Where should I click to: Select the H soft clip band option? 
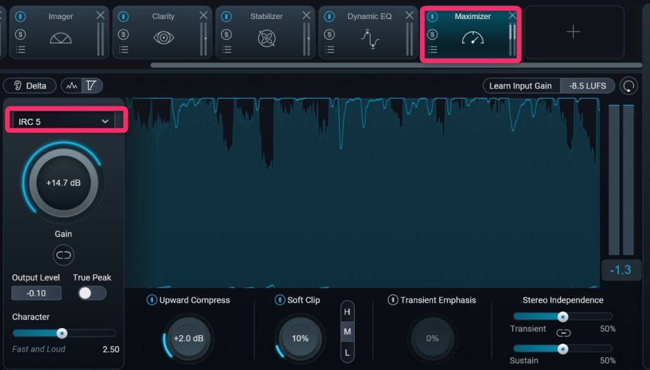(347, 312)
